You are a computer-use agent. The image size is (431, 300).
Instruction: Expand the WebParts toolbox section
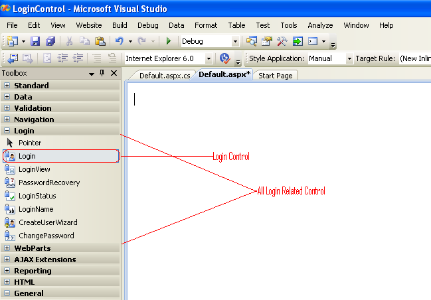coord(7,248)
